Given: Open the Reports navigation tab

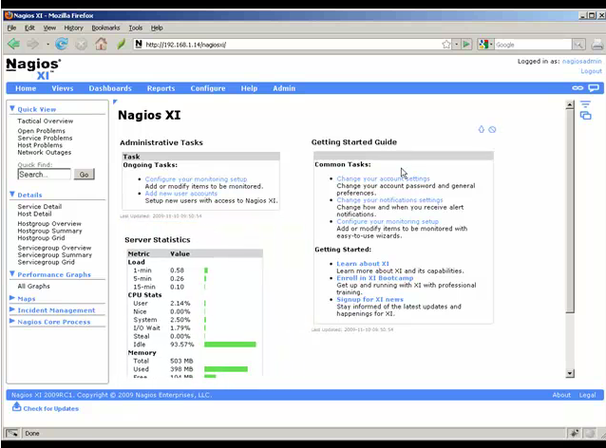Looking at the screenshot, I should click(x=161, y=88).
